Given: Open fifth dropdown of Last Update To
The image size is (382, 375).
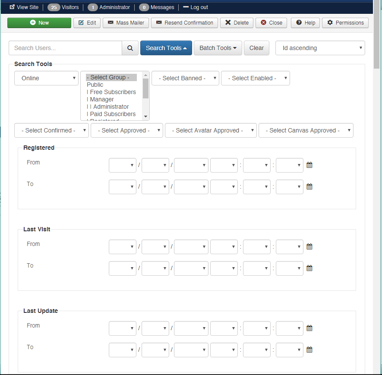Looking at the screenshot, I should [x=257, y=350].
